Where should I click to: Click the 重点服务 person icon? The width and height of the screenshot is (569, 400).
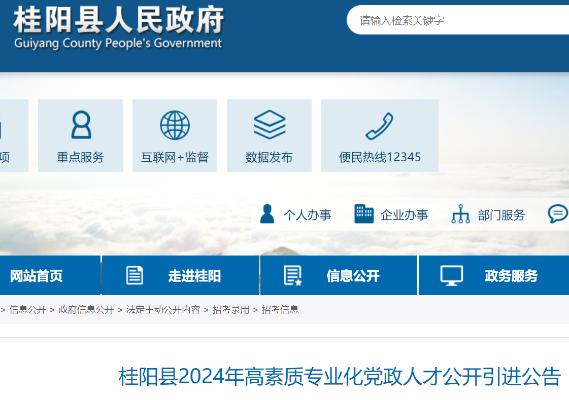81,125
